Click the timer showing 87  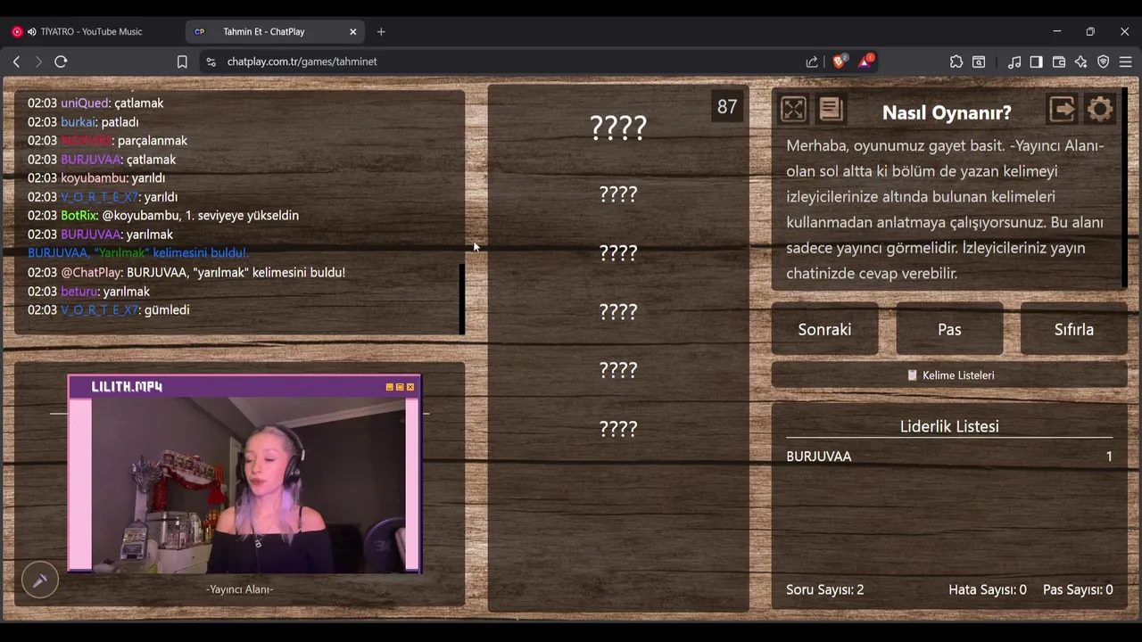(727, 107)
